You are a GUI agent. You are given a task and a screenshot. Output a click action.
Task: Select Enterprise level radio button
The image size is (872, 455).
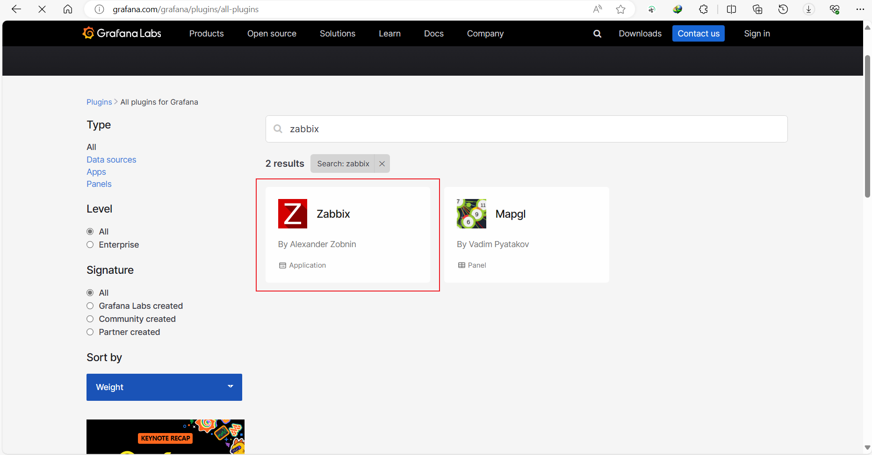pos(90,245)
